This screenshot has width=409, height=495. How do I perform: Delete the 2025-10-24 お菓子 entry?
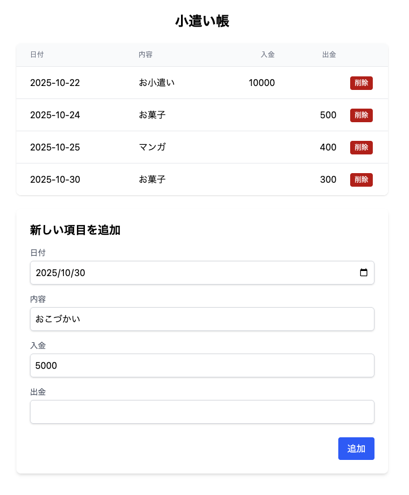coord(361,115)
